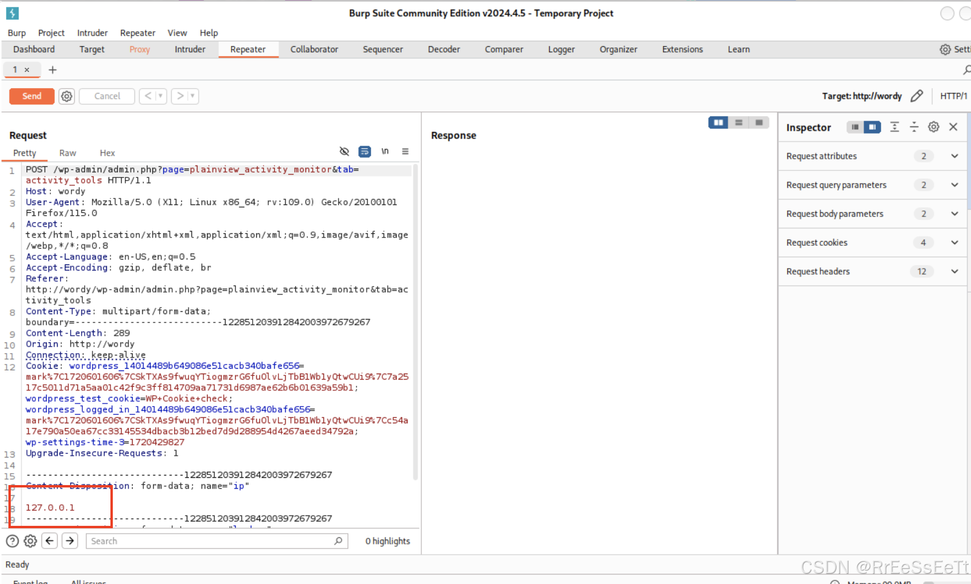Viewport: 971px width, 584px height.
Task: Open the Burp menu
Action: click(17, 33)
